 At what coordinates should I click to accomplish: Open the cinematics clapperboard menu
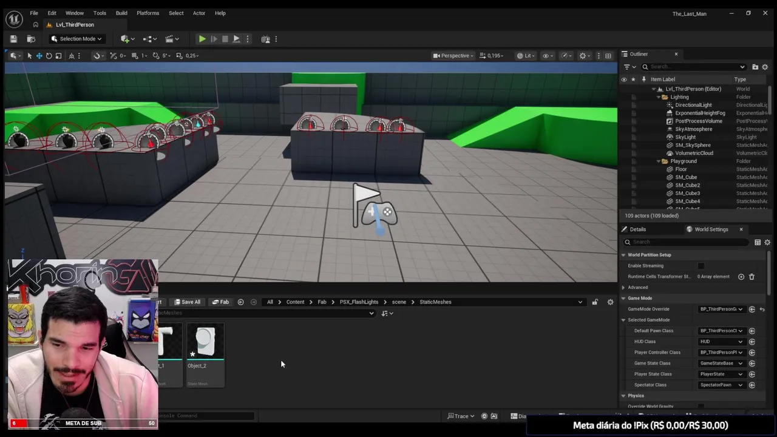pos(172,39)
